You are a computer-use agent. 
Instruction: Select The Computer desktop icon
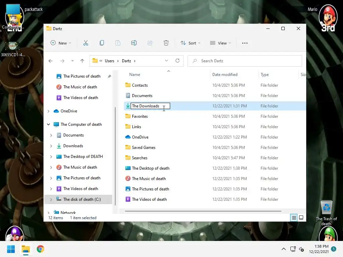[x=13, y=17]
